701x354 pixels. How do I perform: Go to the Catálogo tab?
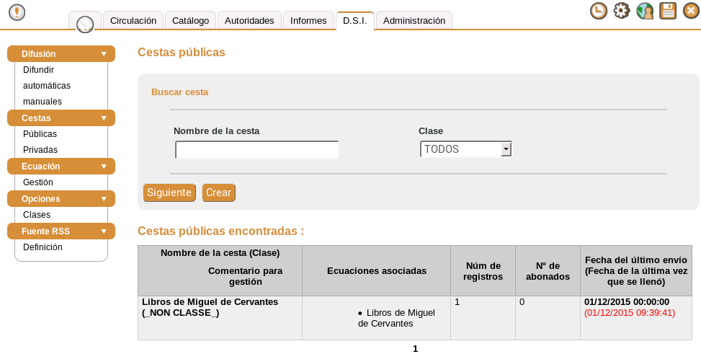[x=191, y=21]
